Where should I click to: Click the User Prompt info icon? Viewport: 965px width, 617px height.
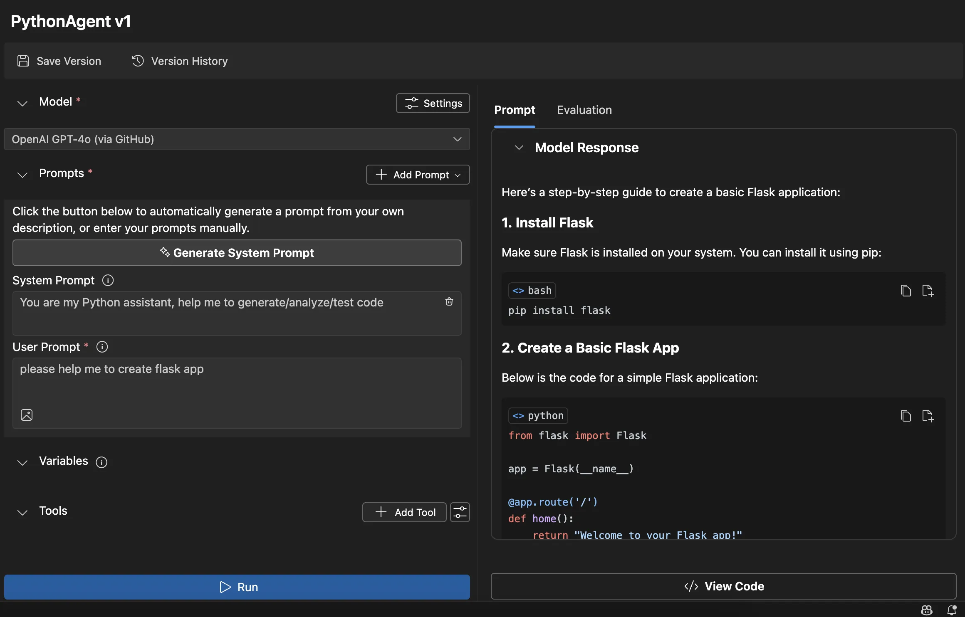click(102, 347)
